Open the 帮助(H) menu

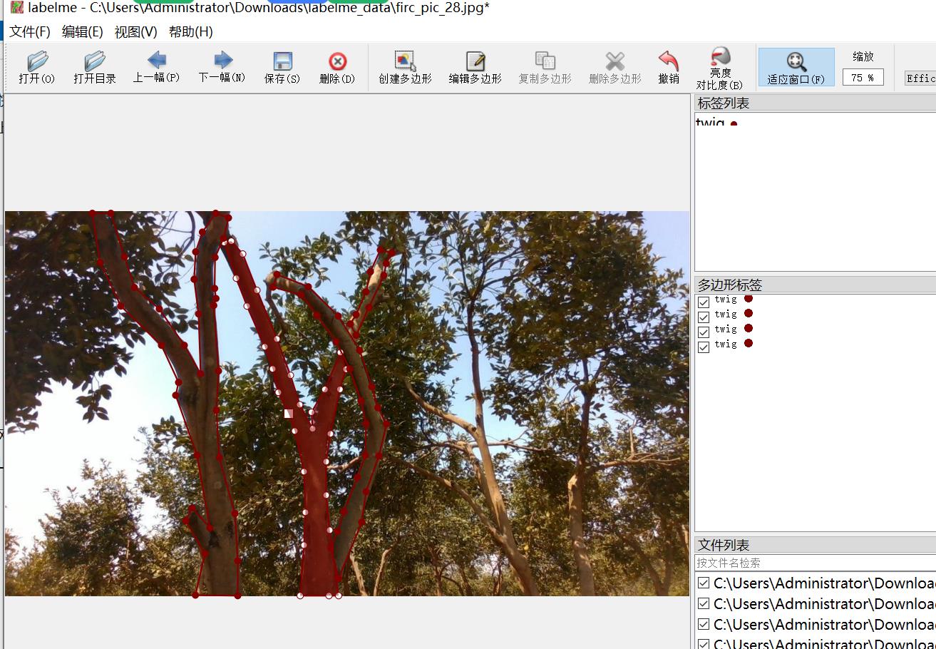[x=190, y=31]
